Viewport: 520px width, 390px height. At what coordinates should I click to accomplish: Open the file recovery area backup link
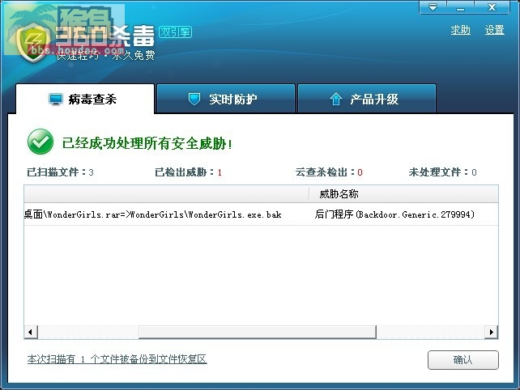(x=117, y=359)
